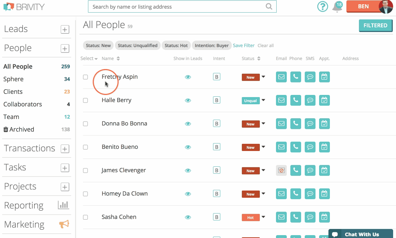Add a new task with plus icon
This screenshot has height=238, width=396.
pos(65,168)
